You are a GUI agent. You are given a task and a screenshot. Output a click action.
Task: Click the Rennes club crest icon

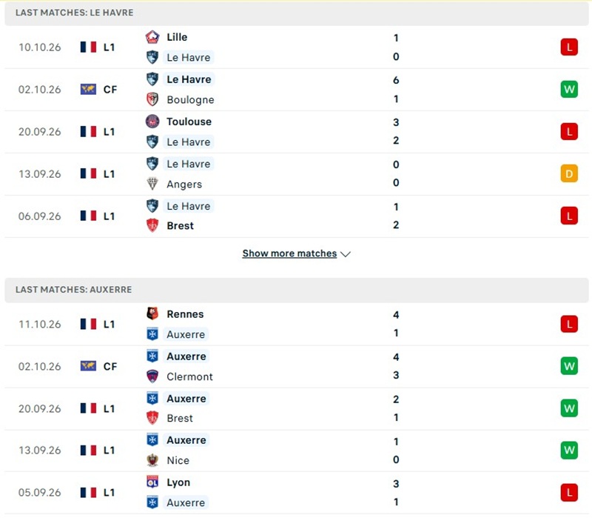[152, 313]
